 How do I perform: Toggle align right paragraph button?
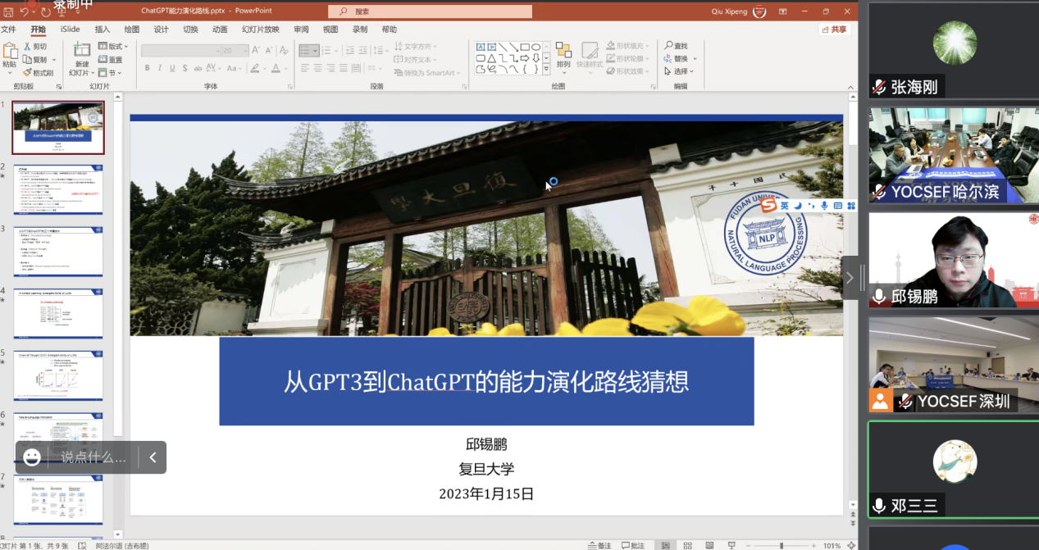coord(331,69)
